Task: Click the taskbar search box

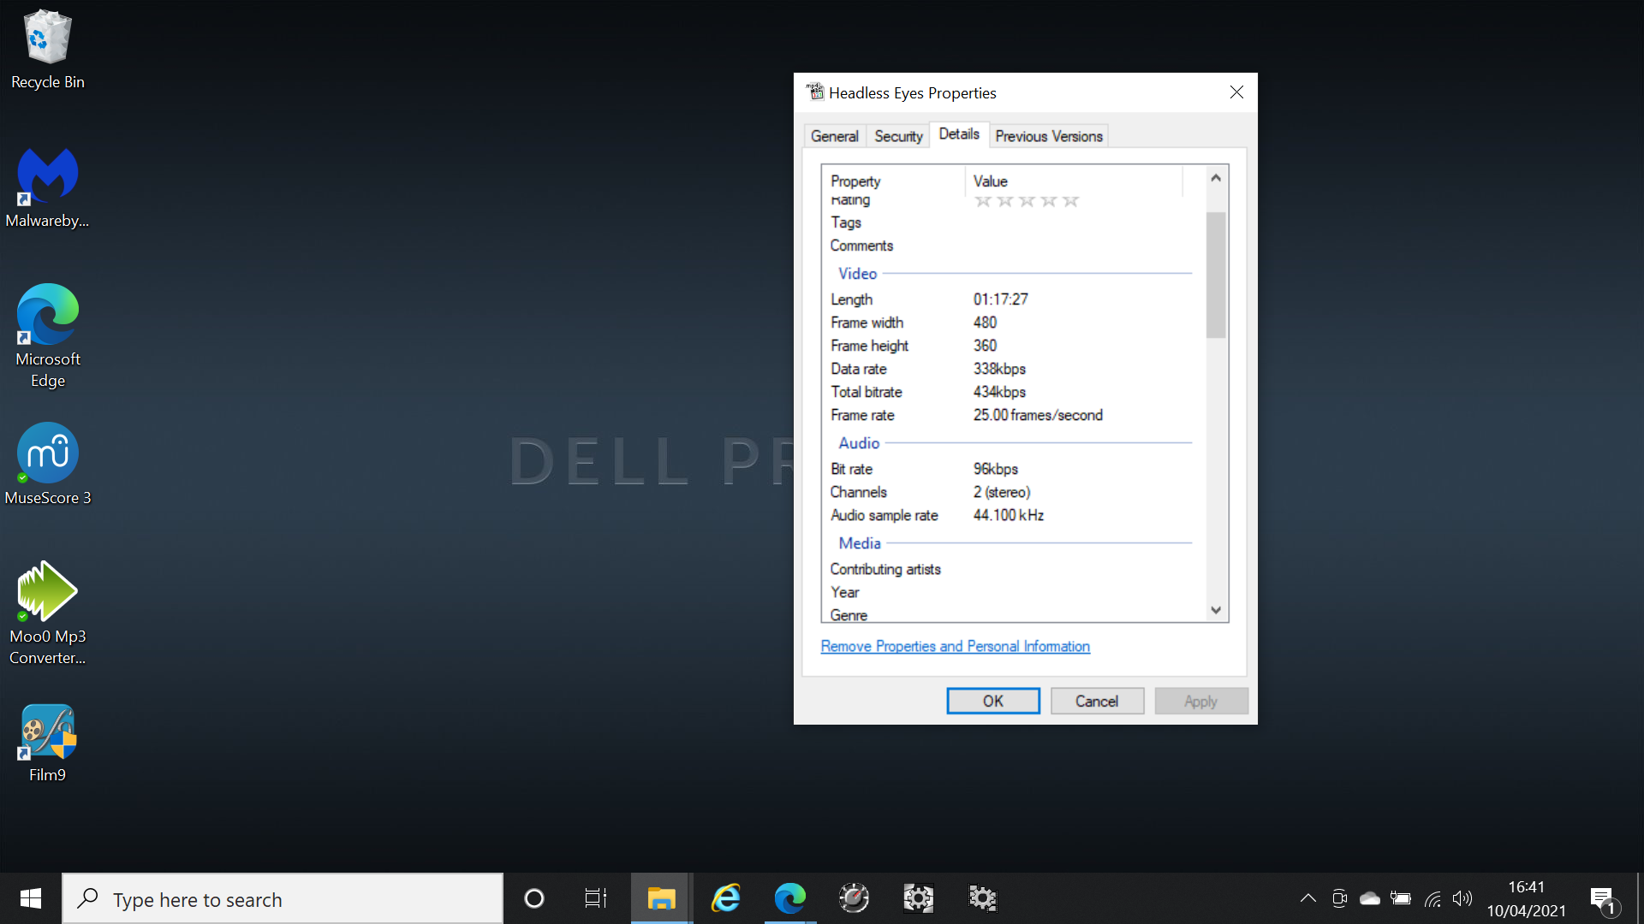Action: coord(283,899)
